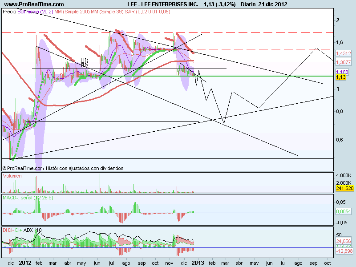Select the Boll media (20 2) indicator label
Viewport: 356px width, 267px height.
[35, 12]
